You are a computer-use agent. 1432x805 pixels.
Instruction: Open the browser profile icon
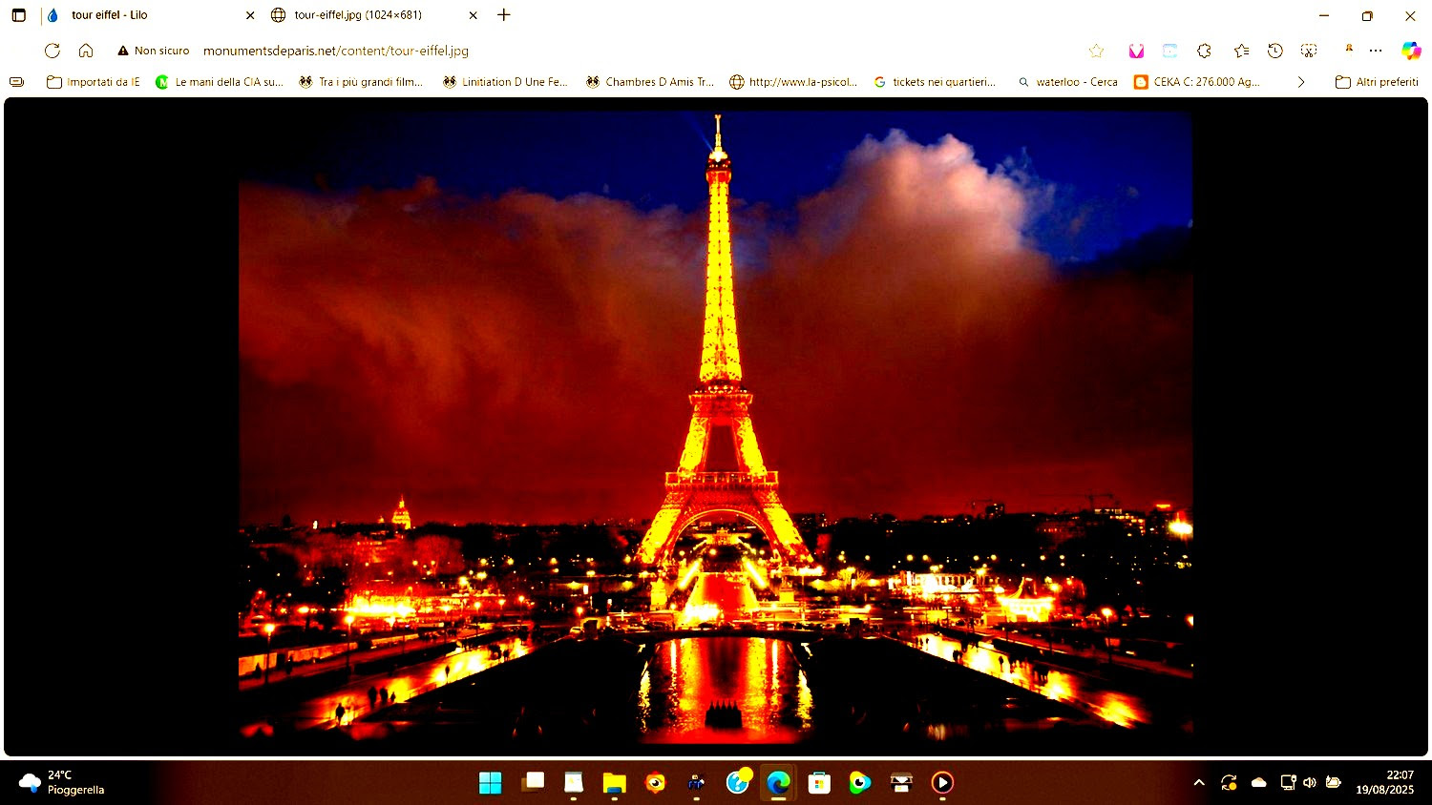click(1348, 49)
